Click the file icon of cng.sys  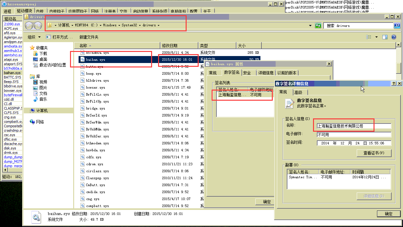coord(83,199)
